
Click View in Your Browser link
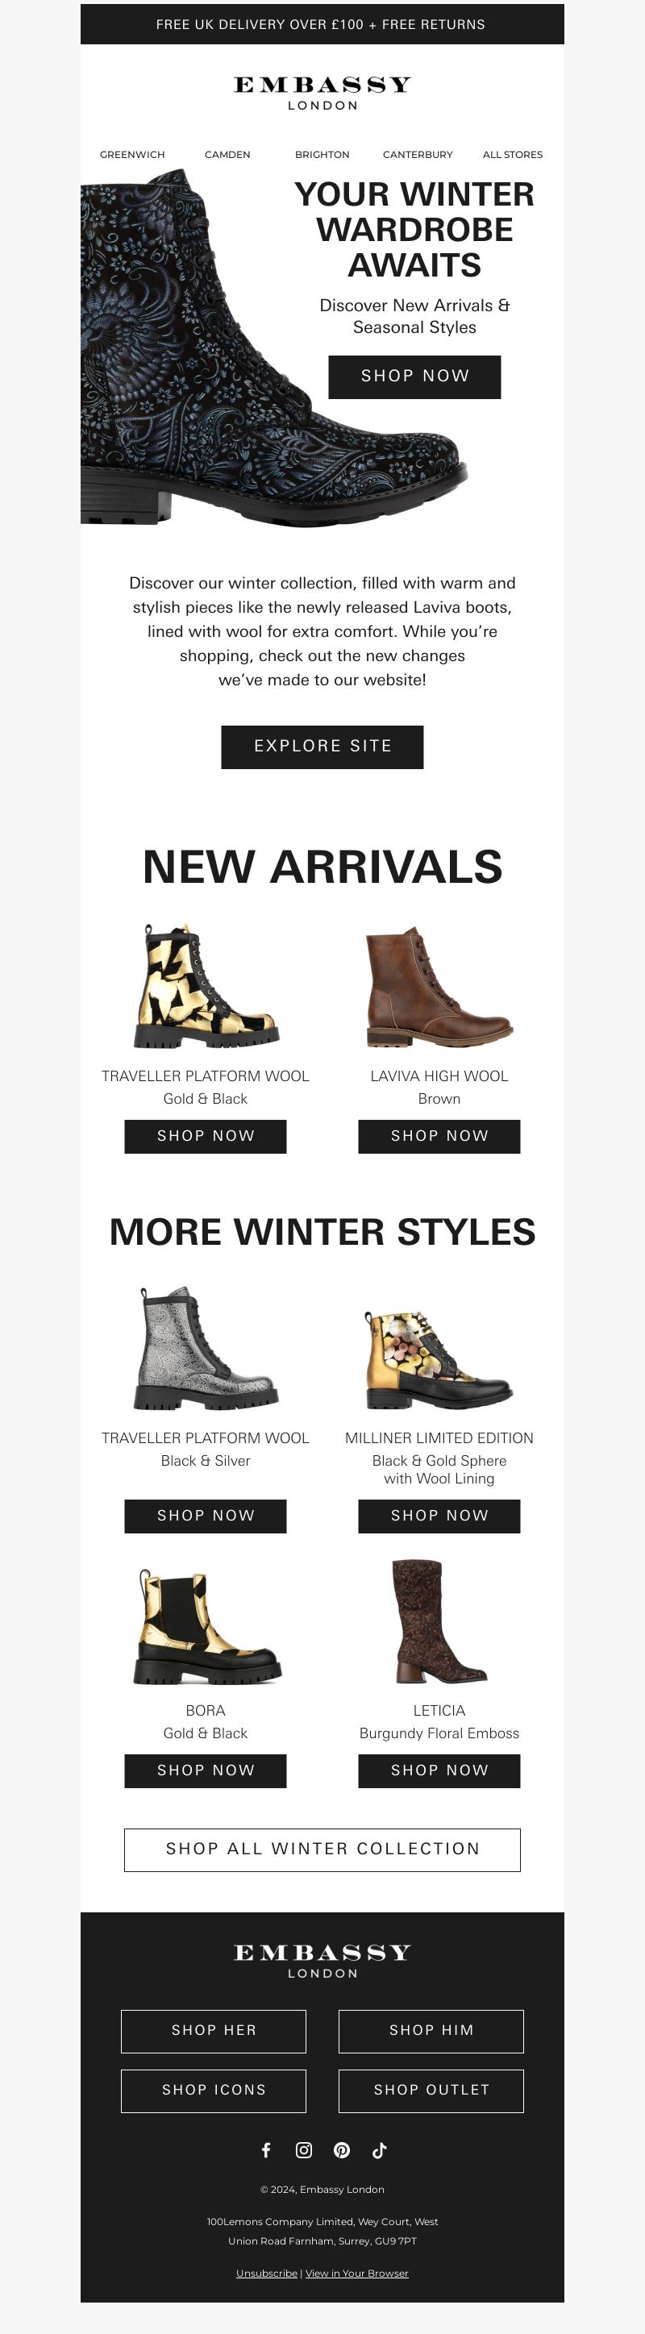pos(357,2273)
